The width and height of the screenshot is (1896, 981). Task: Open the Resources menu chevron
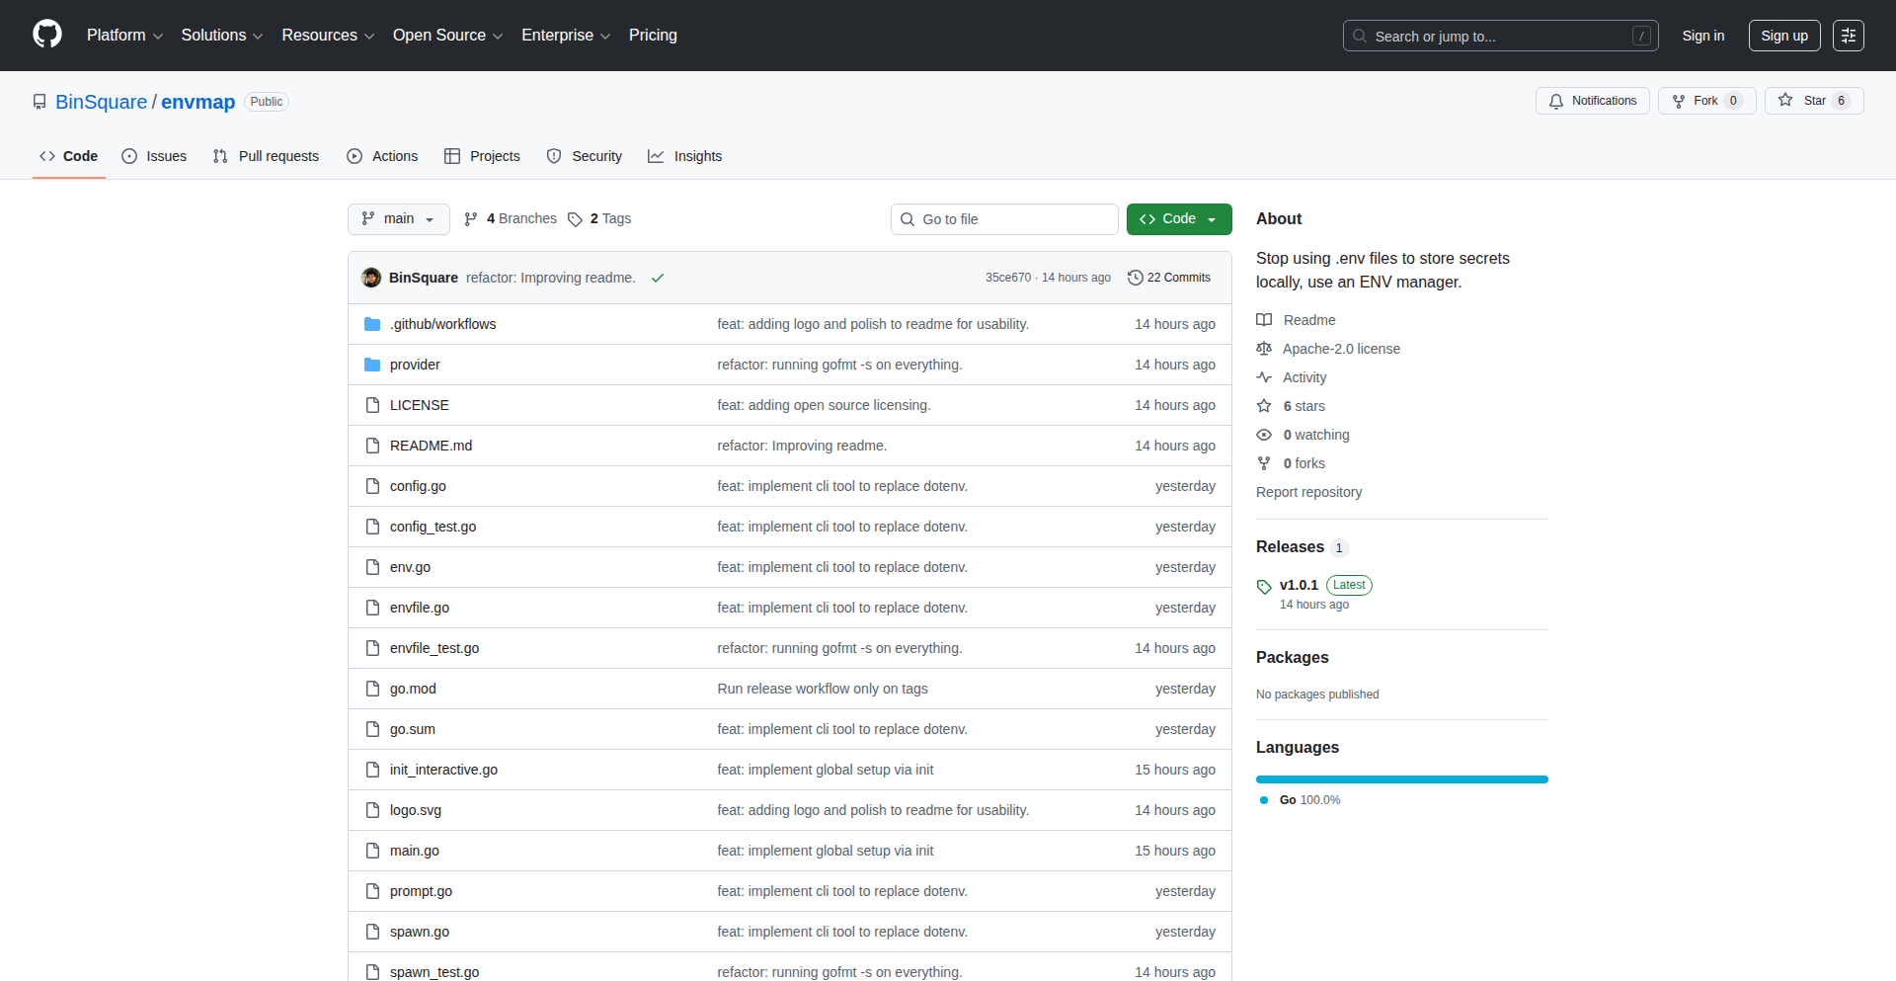369,36
